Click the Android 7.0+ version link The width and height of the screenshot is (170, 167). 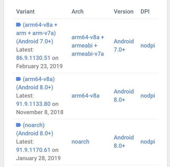(x=124, y=45)
